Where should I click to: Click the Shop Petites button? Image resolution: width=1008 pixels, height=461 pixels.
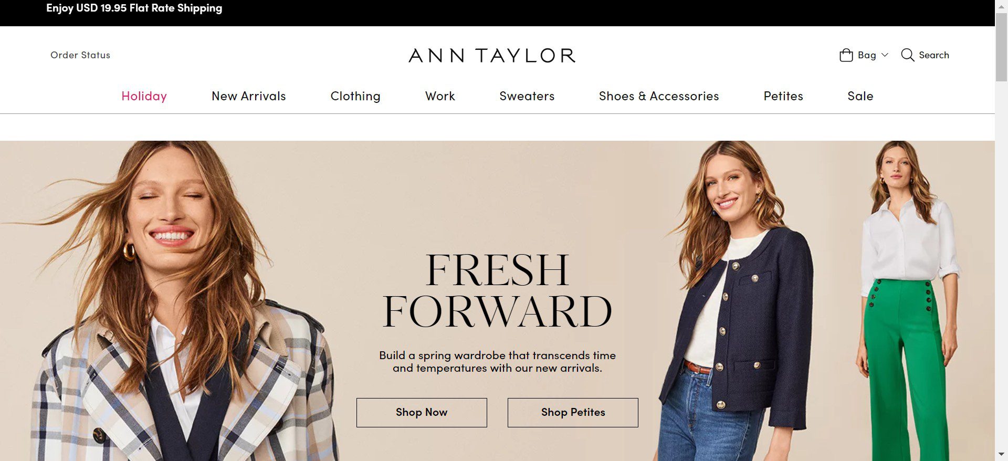573,413
